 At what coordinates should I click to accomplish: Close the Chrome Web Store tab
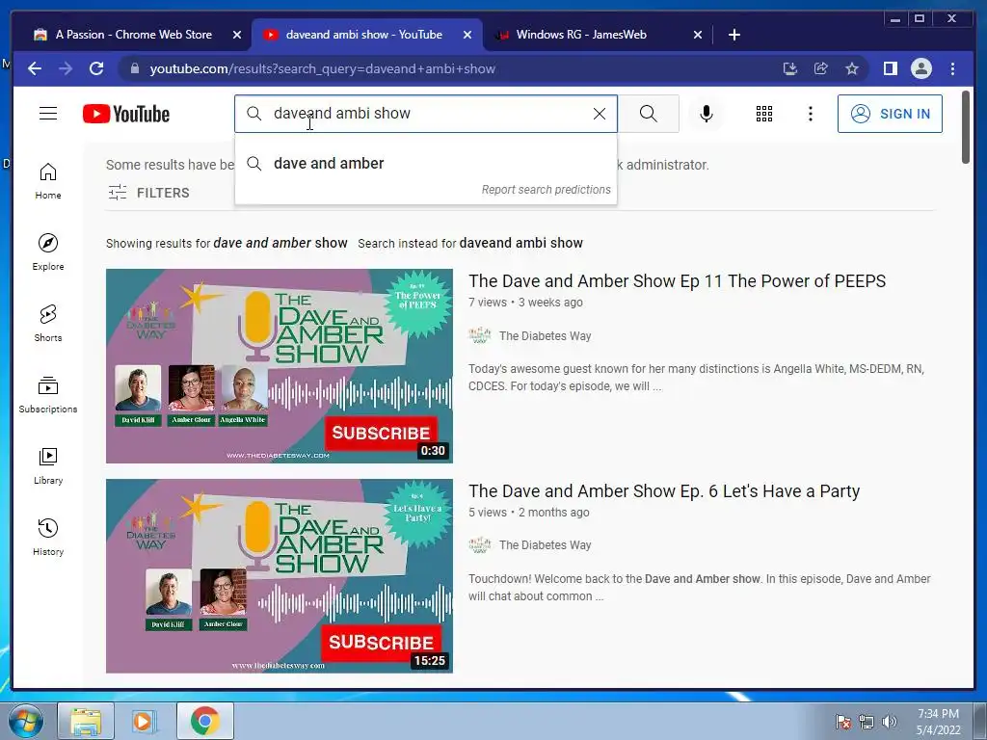click(237, 35)
